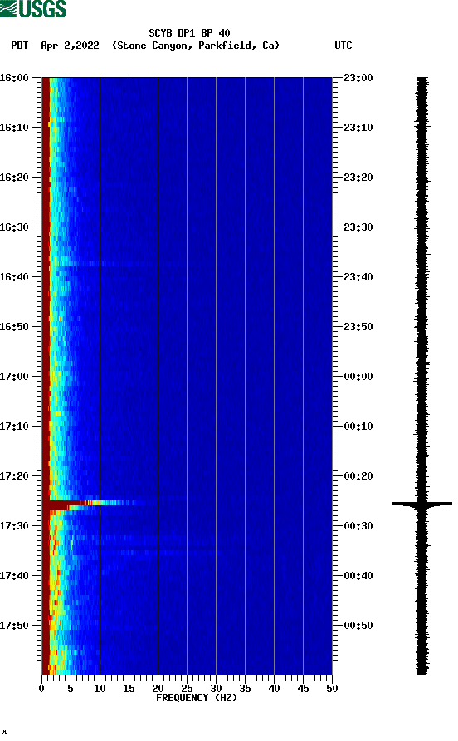Click the '20' frequency axis label
The image size is (458, 741).
pos(158,689)
